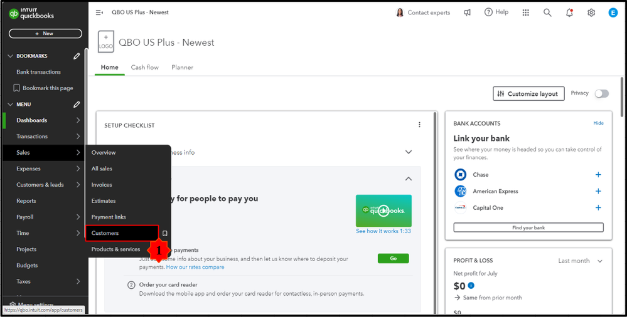
Task: Click Order your card reader step
Action: tap(168, 285)
